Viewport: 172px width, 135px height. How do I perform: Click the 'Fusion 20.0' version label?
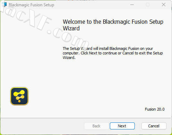[155, 109]
